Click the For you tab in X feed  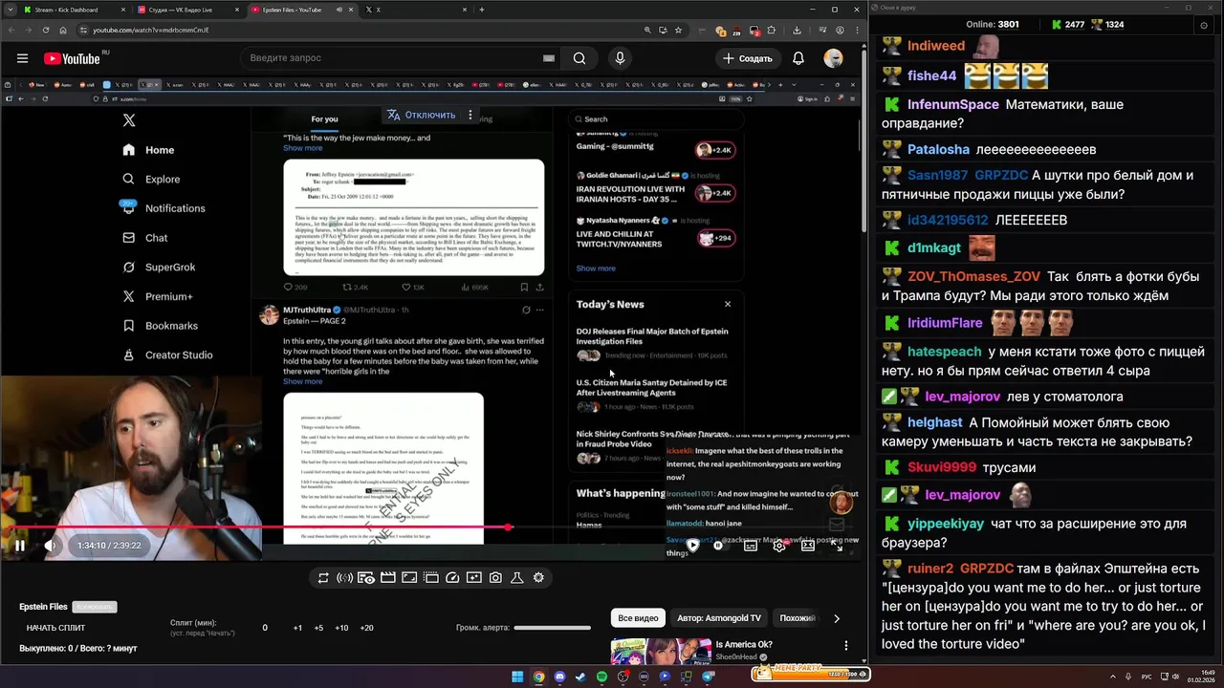coord(324,119)
